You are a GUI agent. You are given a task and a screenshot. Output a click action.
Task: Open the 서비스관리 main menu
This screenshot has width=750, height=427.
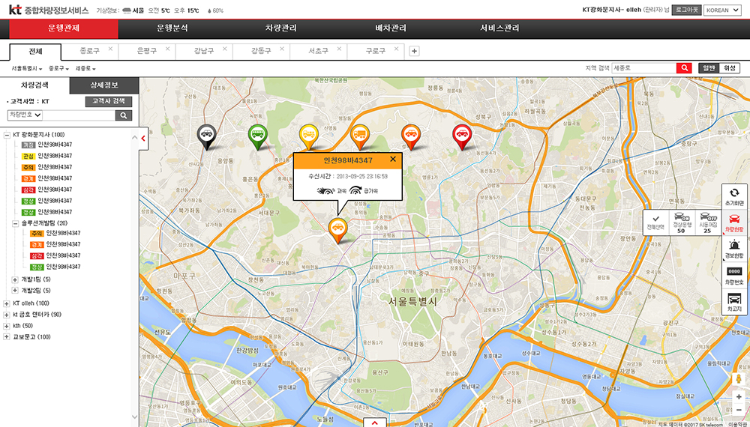click(499, 28)
